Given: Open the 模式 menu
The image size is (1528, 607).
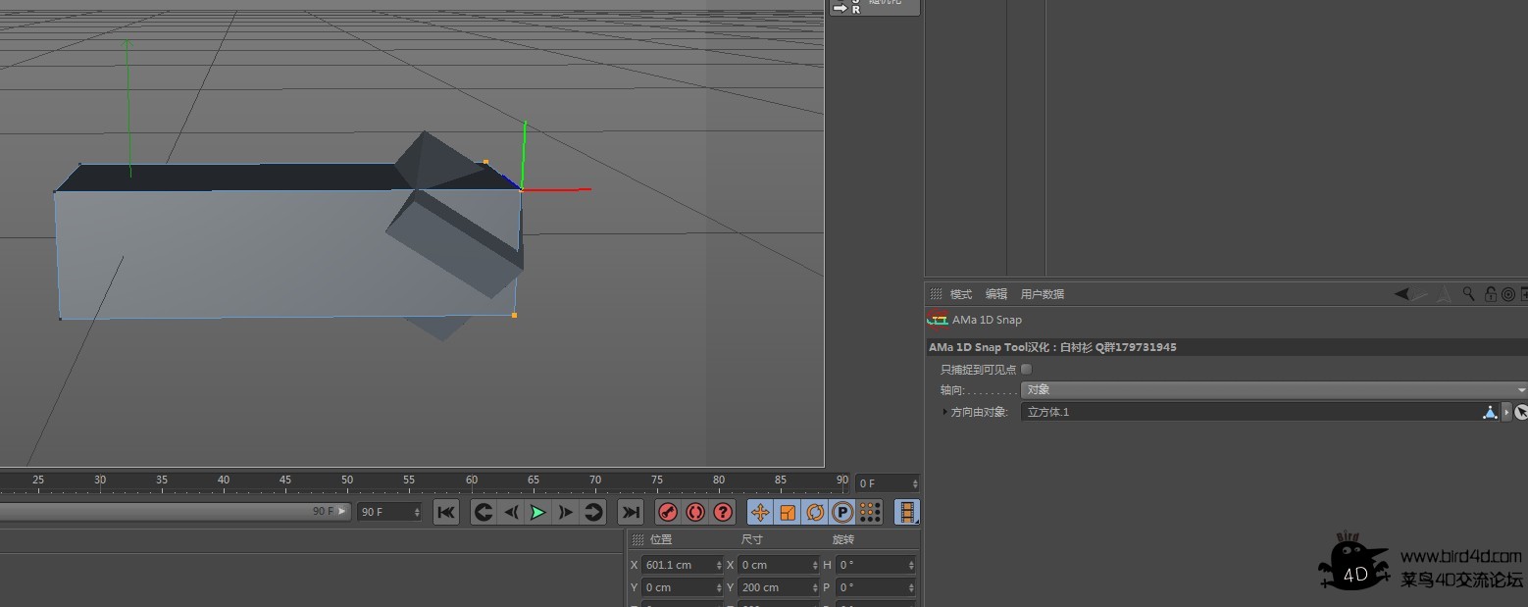Looking at the screenshot, I should (x=961, y=293).
